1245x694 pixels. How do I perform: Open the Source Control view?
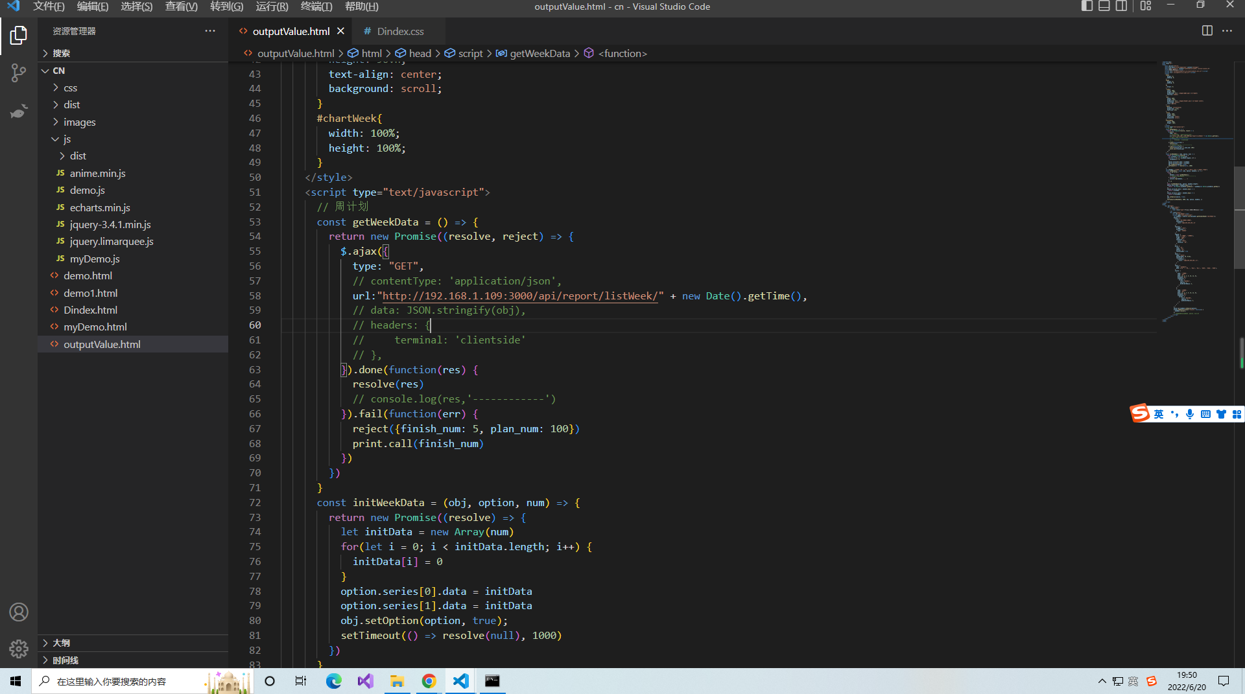click(x=19, y=73)
